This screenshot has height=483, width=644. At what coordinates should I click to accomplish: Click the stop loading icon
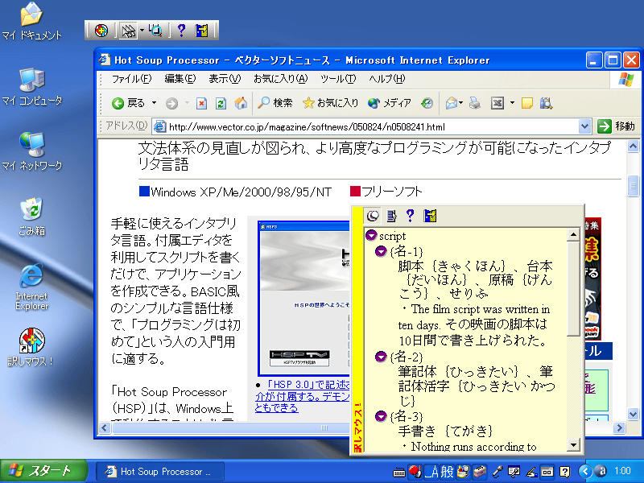(x=201, y=104)
